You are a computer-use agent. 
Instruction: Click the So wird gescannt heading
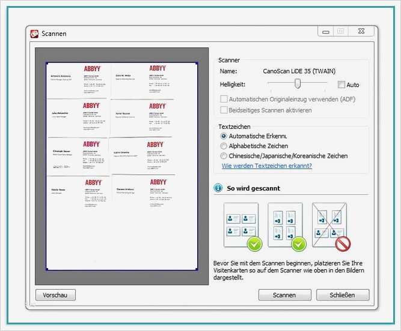[x=254, y=188]
